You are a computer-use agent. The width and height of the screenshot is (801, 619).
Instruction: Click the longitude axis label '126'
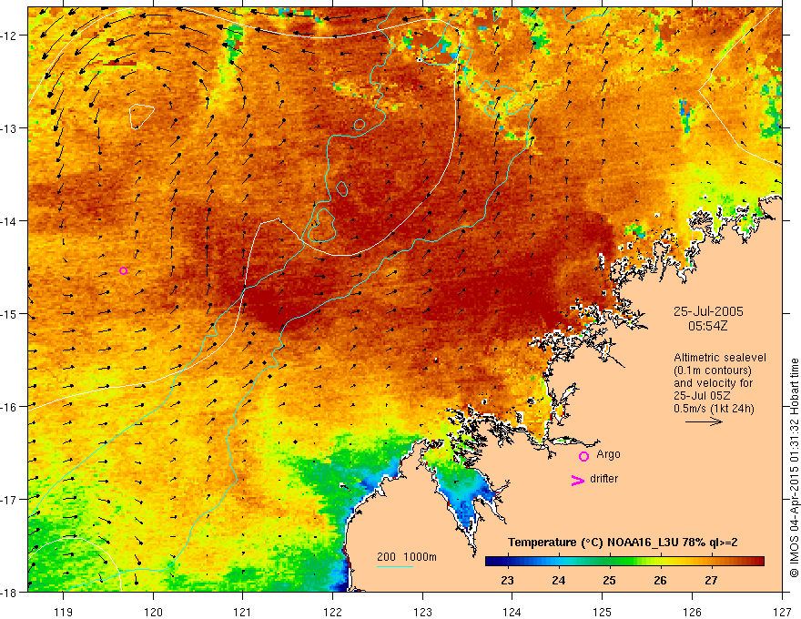pyautogui.click(x=692, y=612)
